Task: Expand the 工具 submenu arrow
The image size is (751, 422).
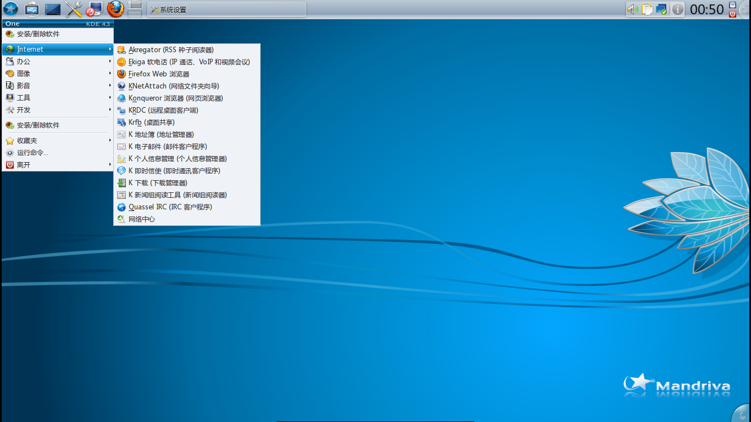Action: tap(110, 98)
